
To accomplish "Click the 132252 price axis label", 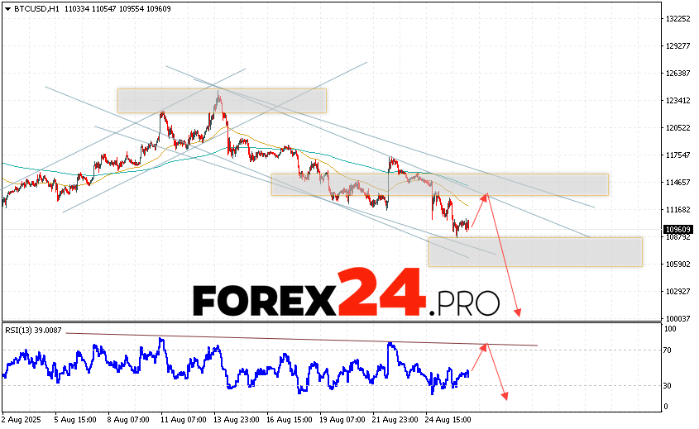I will tap(677, 18).
